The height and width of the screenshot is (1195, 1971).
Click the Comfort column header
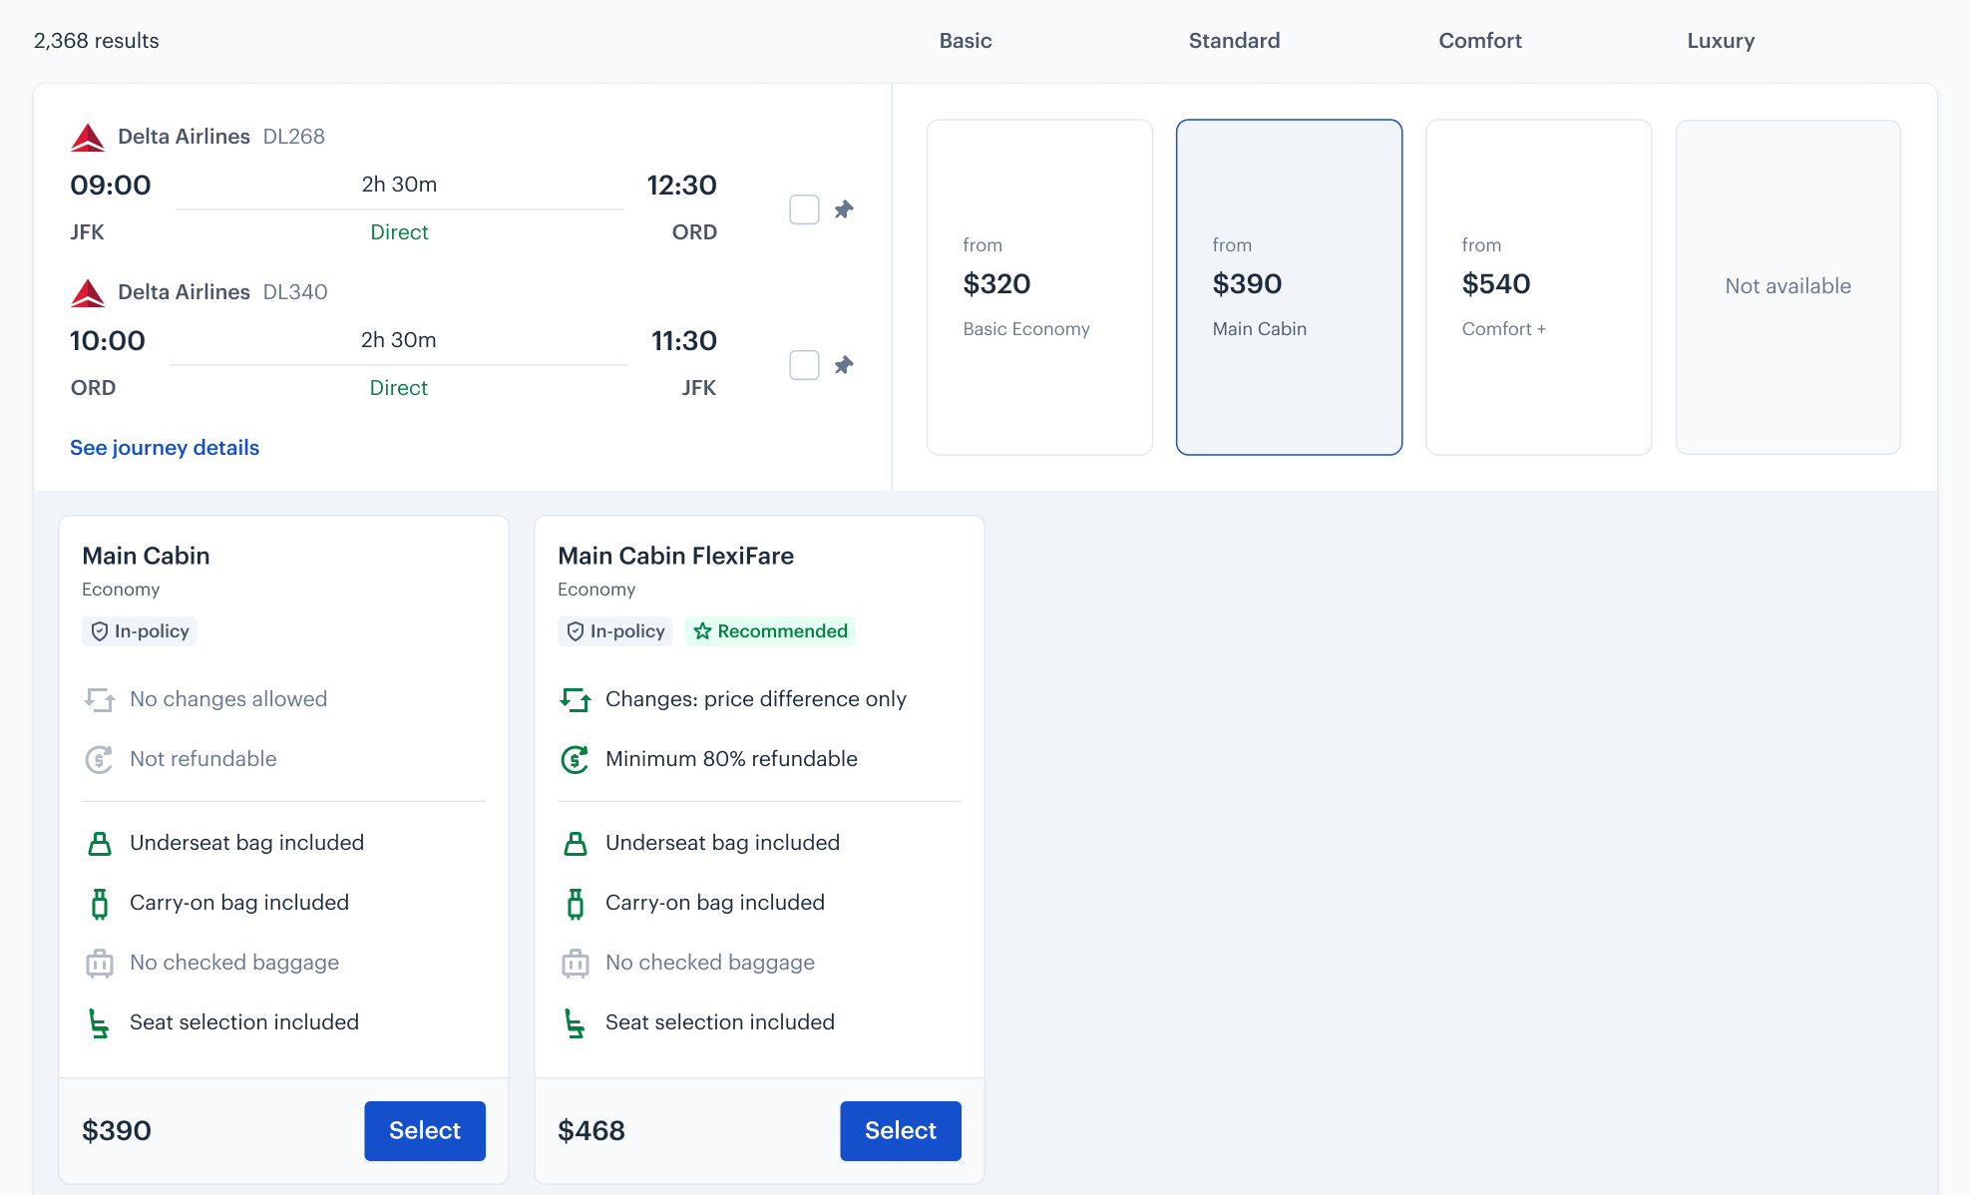point(1479,41)
